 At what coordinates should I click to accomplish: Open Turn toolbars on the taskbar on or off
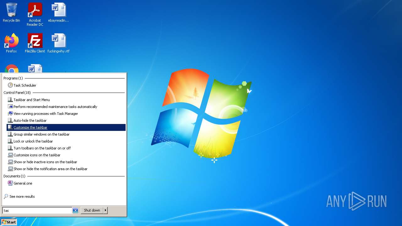(66, 148)
